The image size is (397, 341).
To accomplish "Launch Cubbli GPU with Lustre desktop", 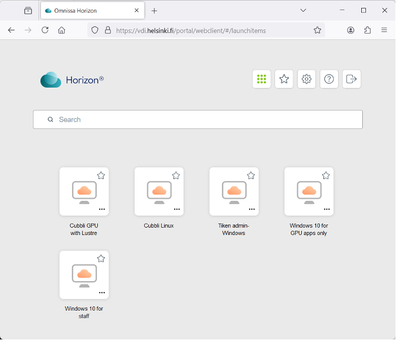I will click(x=84, y=193).
